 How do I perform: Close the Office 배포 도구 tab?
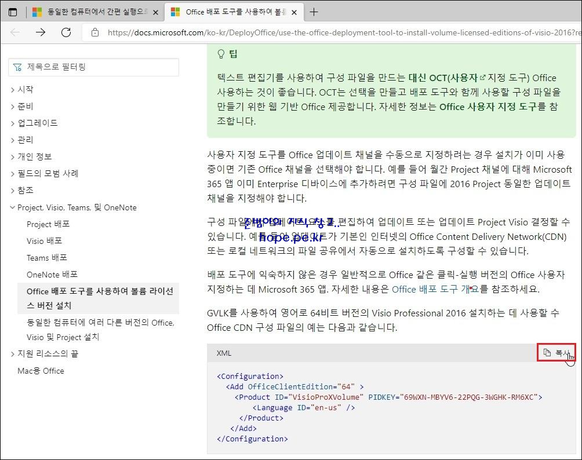pyautogui.click(x=294, y=12)
